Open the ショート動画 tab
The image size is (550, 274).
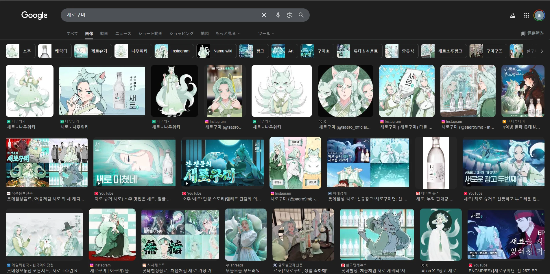pyautogui.click(x=150, y=34)
